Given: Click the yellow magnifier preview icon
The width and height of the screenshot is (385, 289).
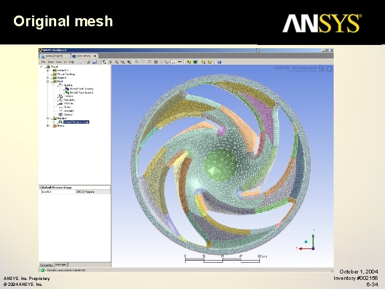Looking at the screenshot, I should [x=204, y=62].
